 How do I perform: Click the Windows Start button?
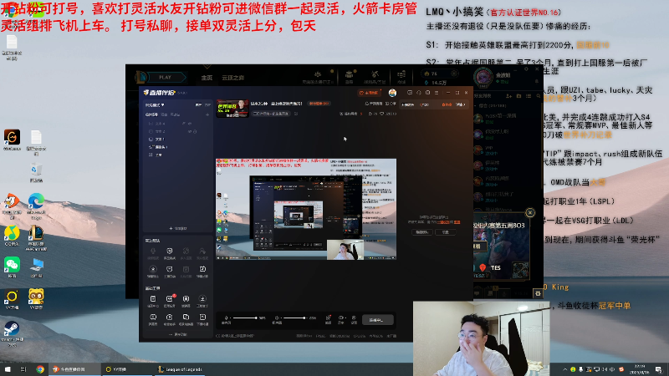tap(8, 369)
